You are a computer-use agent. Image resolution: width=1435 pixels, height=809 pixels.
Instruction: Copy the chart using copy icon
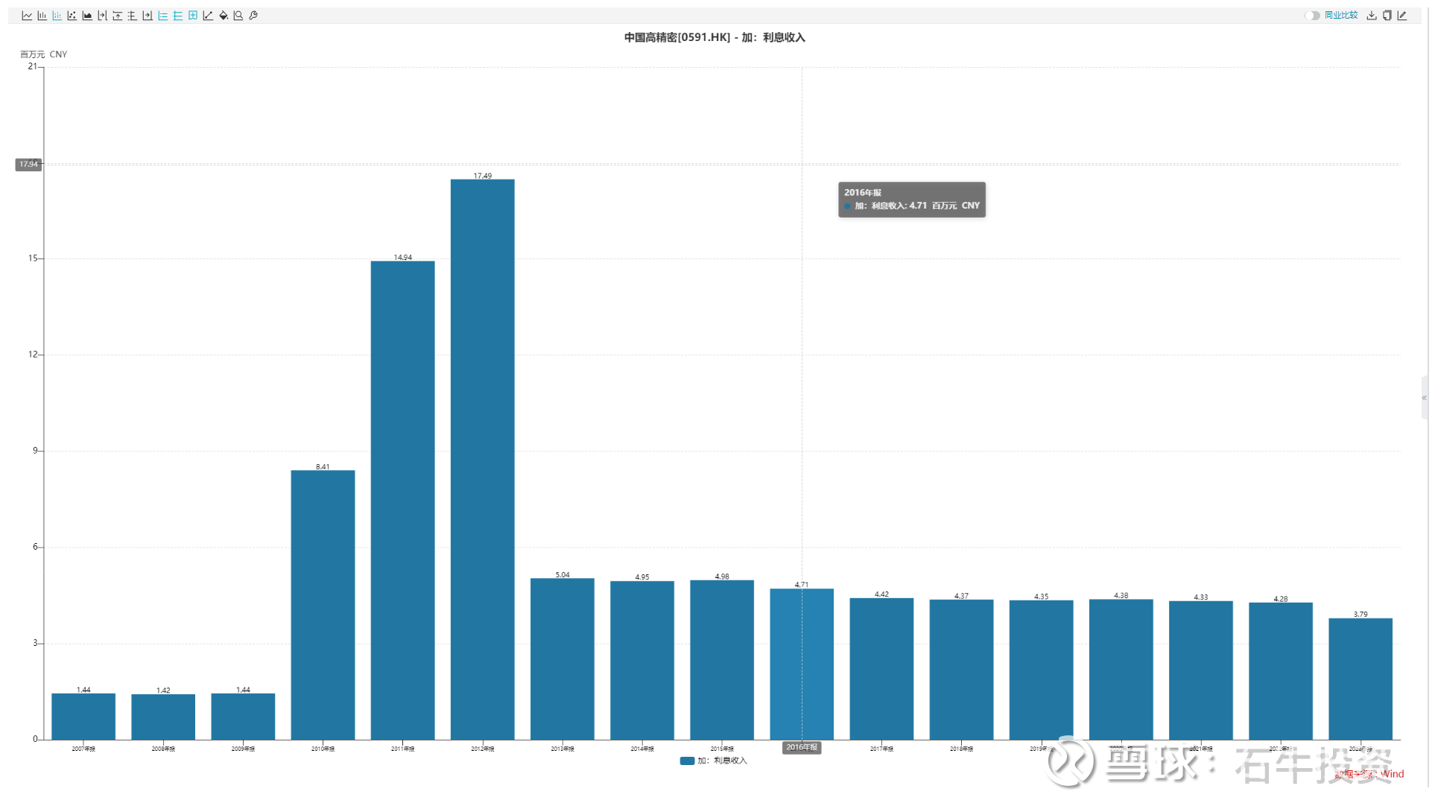1387,16
